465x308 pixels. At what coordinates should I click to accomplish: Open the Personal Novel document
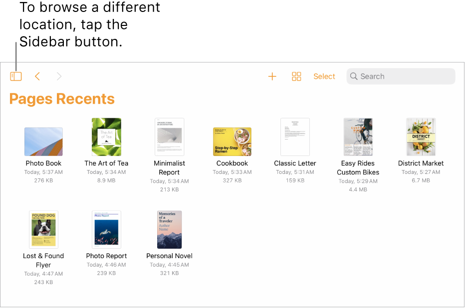tap(170, 229)
